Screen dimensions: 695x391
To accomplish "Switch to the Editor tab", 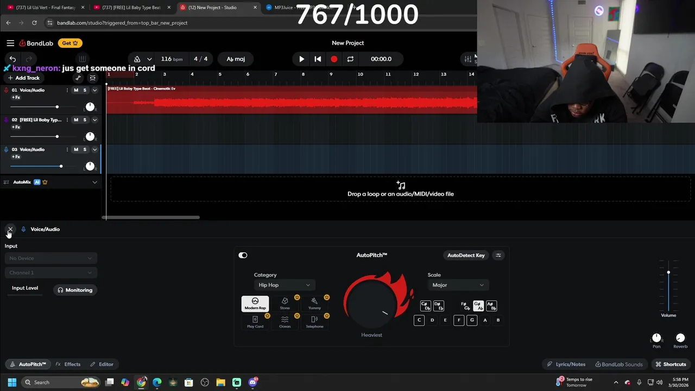I will 102,364.
